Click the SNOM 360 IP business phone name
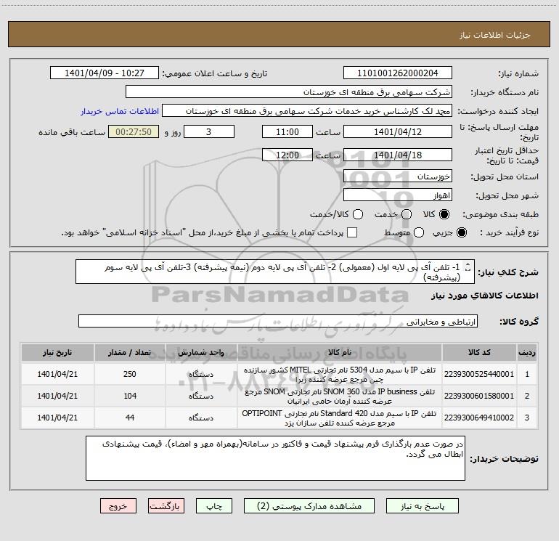This screenshot has width=559, height=541. pyautogui.click(x=340, y=396)
